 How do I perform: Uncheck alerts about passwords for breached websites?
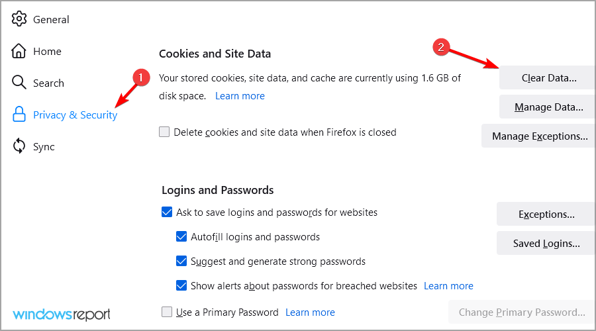pyautogui.click(x=182, y=286)
